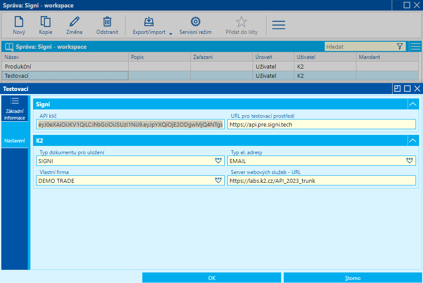Screen dimensions: 423x283
Task: Click the EMAIL address type field
Action: click(x=322, y=160)
